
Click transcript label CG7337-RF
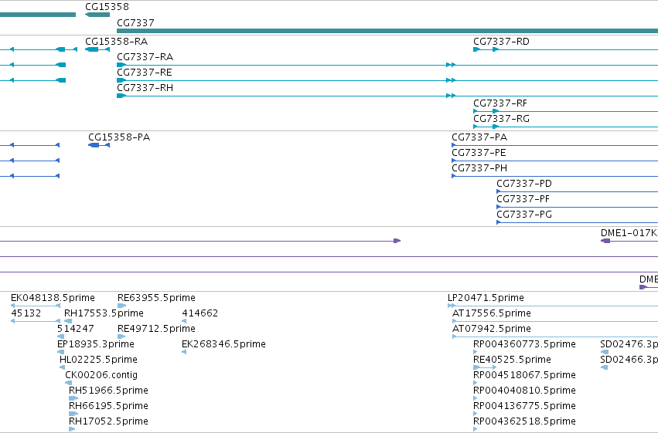(499, 103)
